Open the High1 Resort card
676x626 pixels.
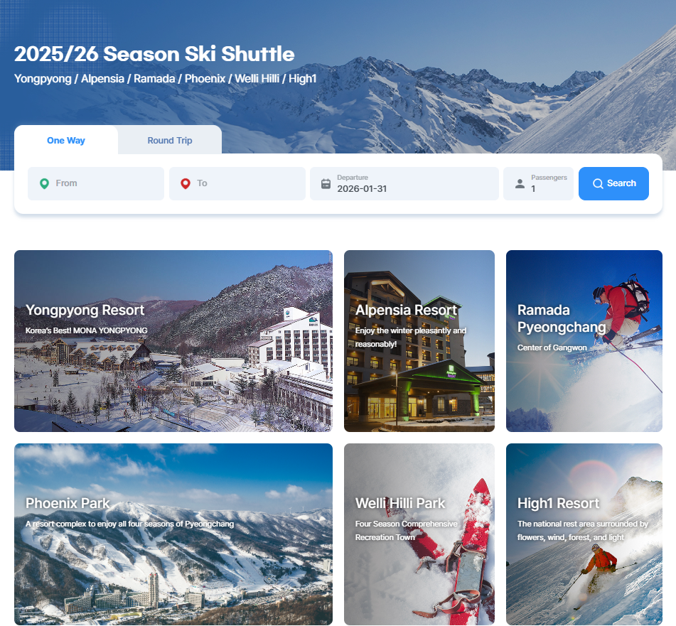click(584, 534)
